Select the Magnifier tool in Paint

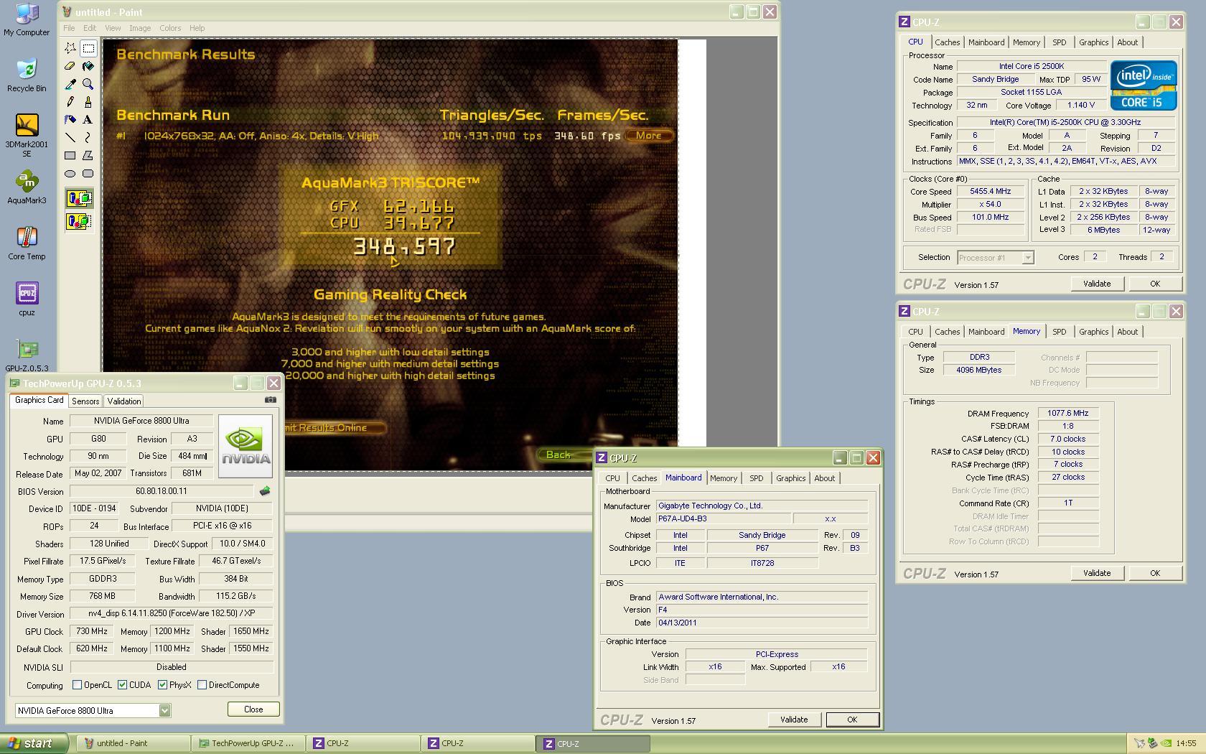[88, 84]
